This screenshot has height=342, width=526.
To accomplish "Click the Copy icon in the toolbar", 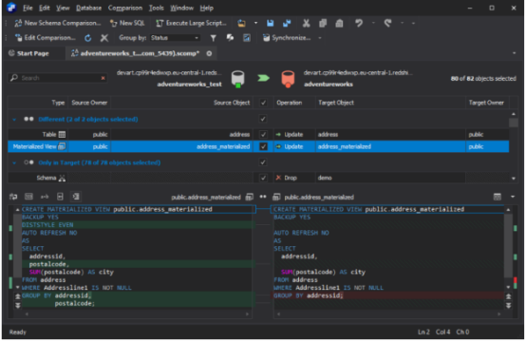I will (x=323, y=23).
